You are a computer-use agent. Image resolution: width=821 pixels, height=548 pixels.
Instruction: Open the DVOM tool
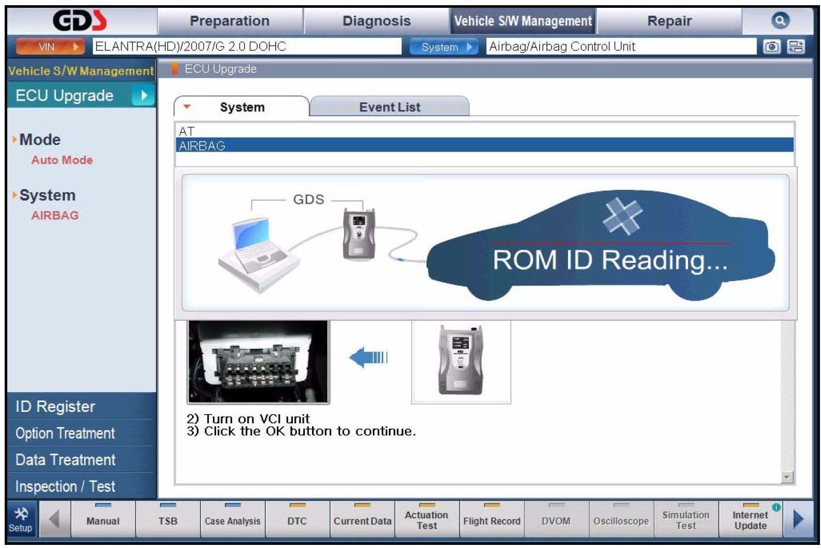point(556,519)
